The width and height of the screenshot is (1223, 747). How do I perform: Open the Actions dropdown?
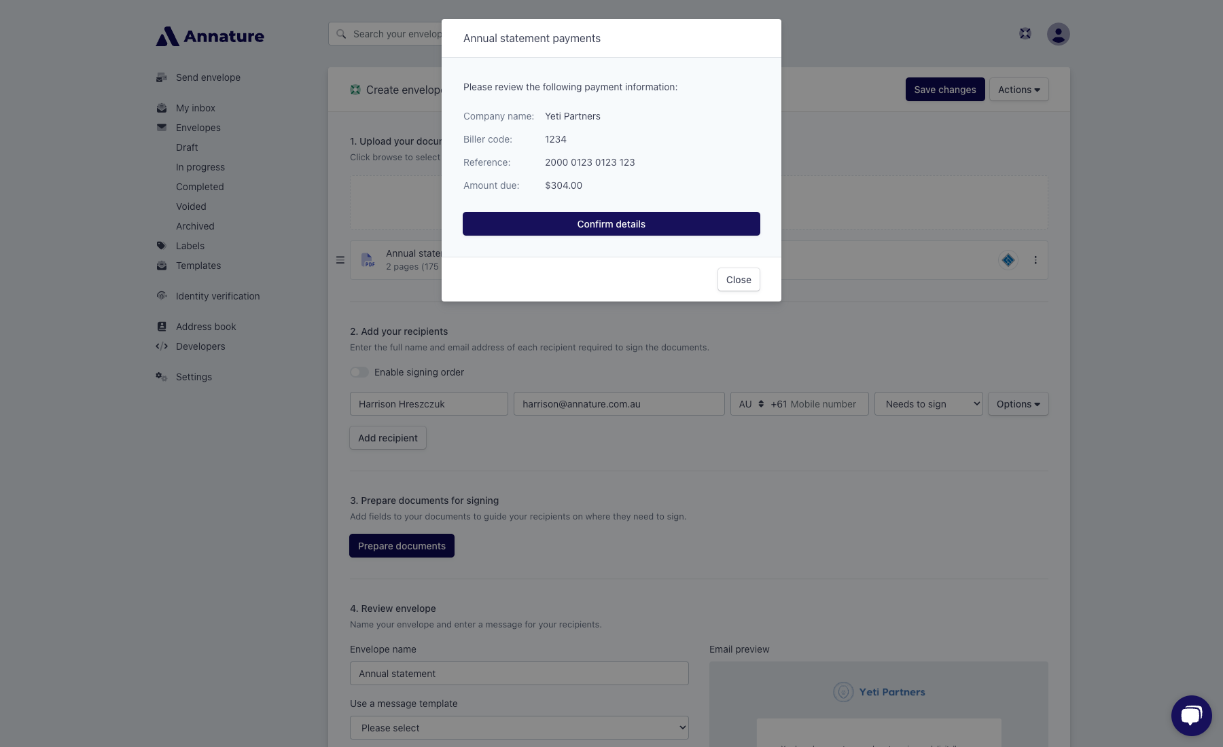click(1018, 90)
